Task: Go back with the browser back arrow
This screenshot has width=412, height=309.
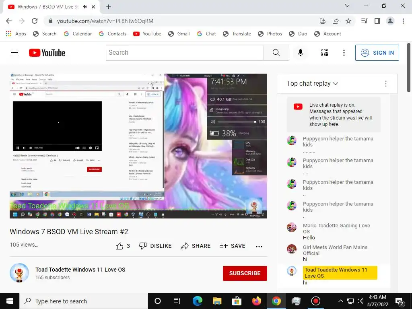Action: coord(9,21)
